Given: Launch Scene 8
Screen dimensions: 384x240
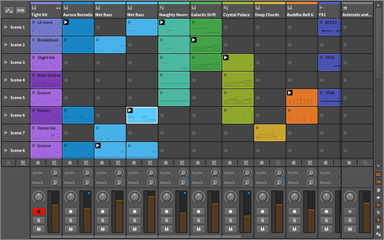Looking at the screenshot, I should tap(6, 150).
